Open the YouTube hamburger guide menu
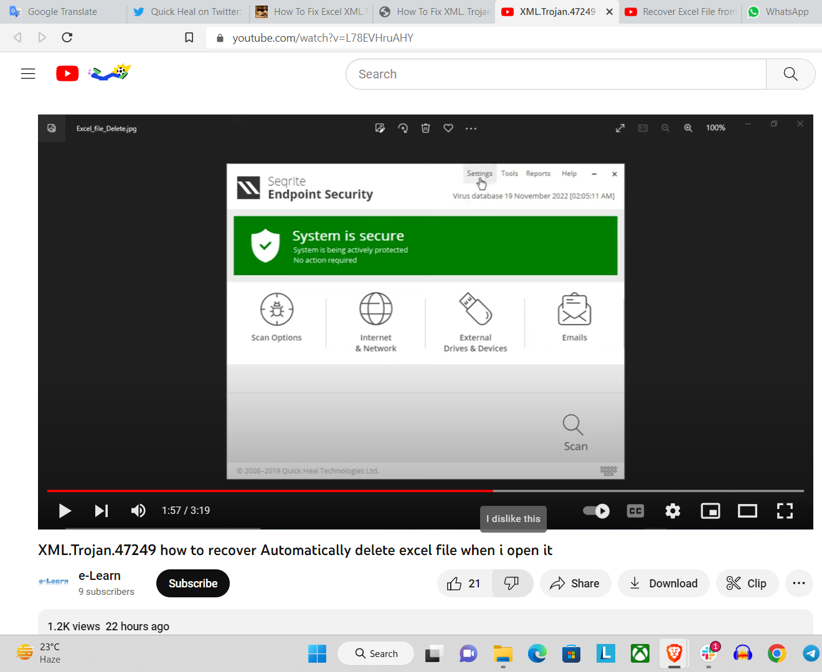The image size is (822, 672). 28,74
